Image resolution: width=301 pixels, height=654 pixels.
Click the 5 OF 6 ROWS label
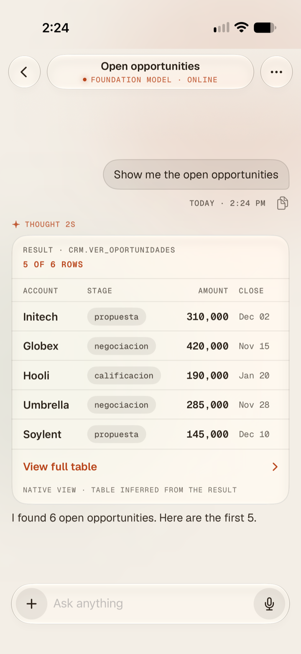tap(53, 264)
